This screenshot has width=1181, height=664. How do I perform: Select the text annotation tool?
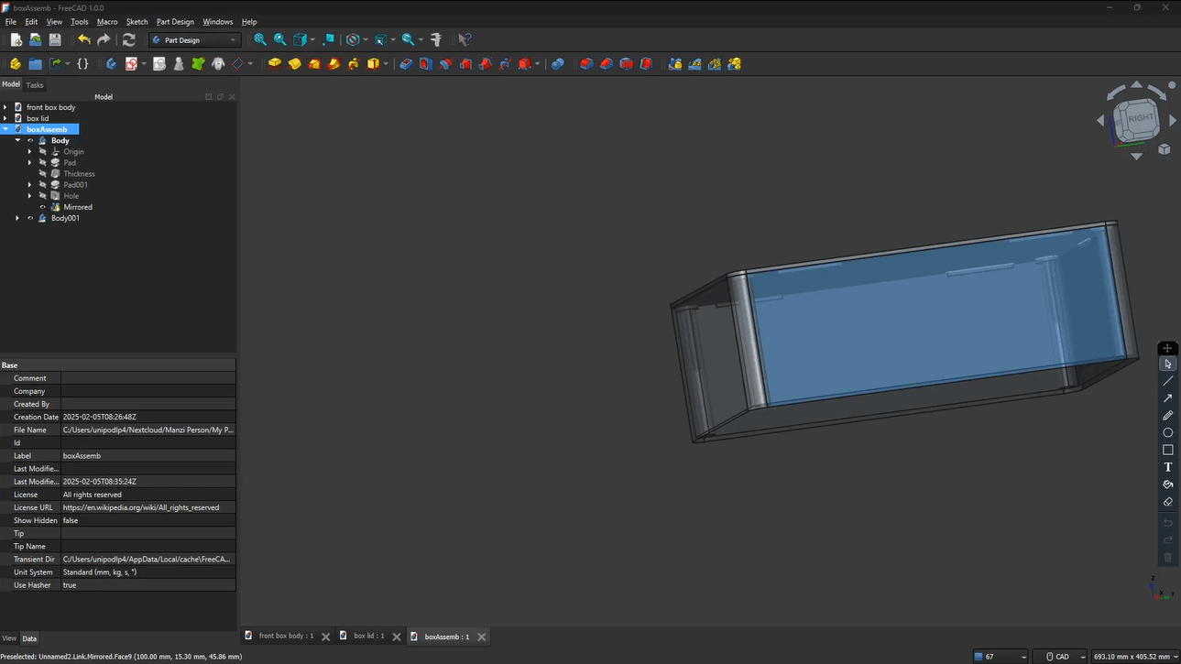coord(1167,467)
